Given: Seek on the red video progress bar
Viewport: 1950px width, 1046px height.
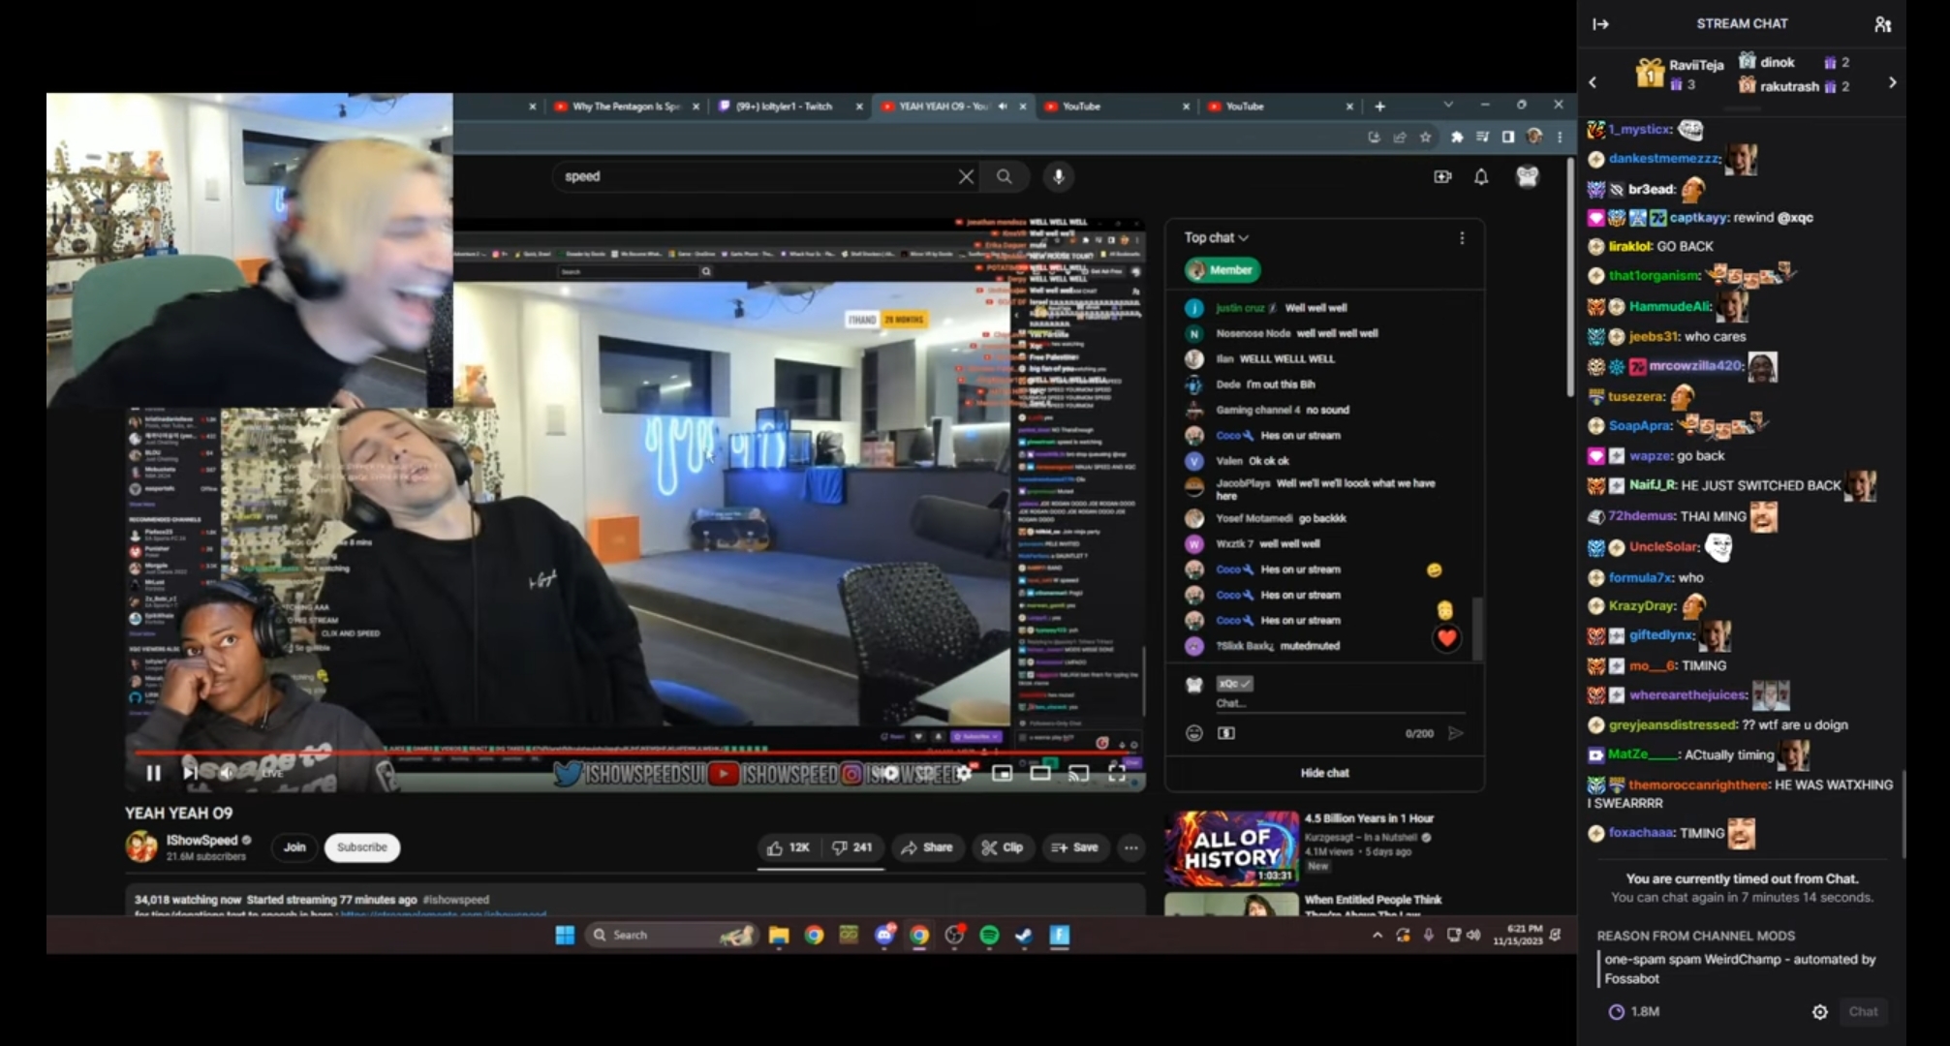Looking at the screenshot, I should tap(635, 752).
